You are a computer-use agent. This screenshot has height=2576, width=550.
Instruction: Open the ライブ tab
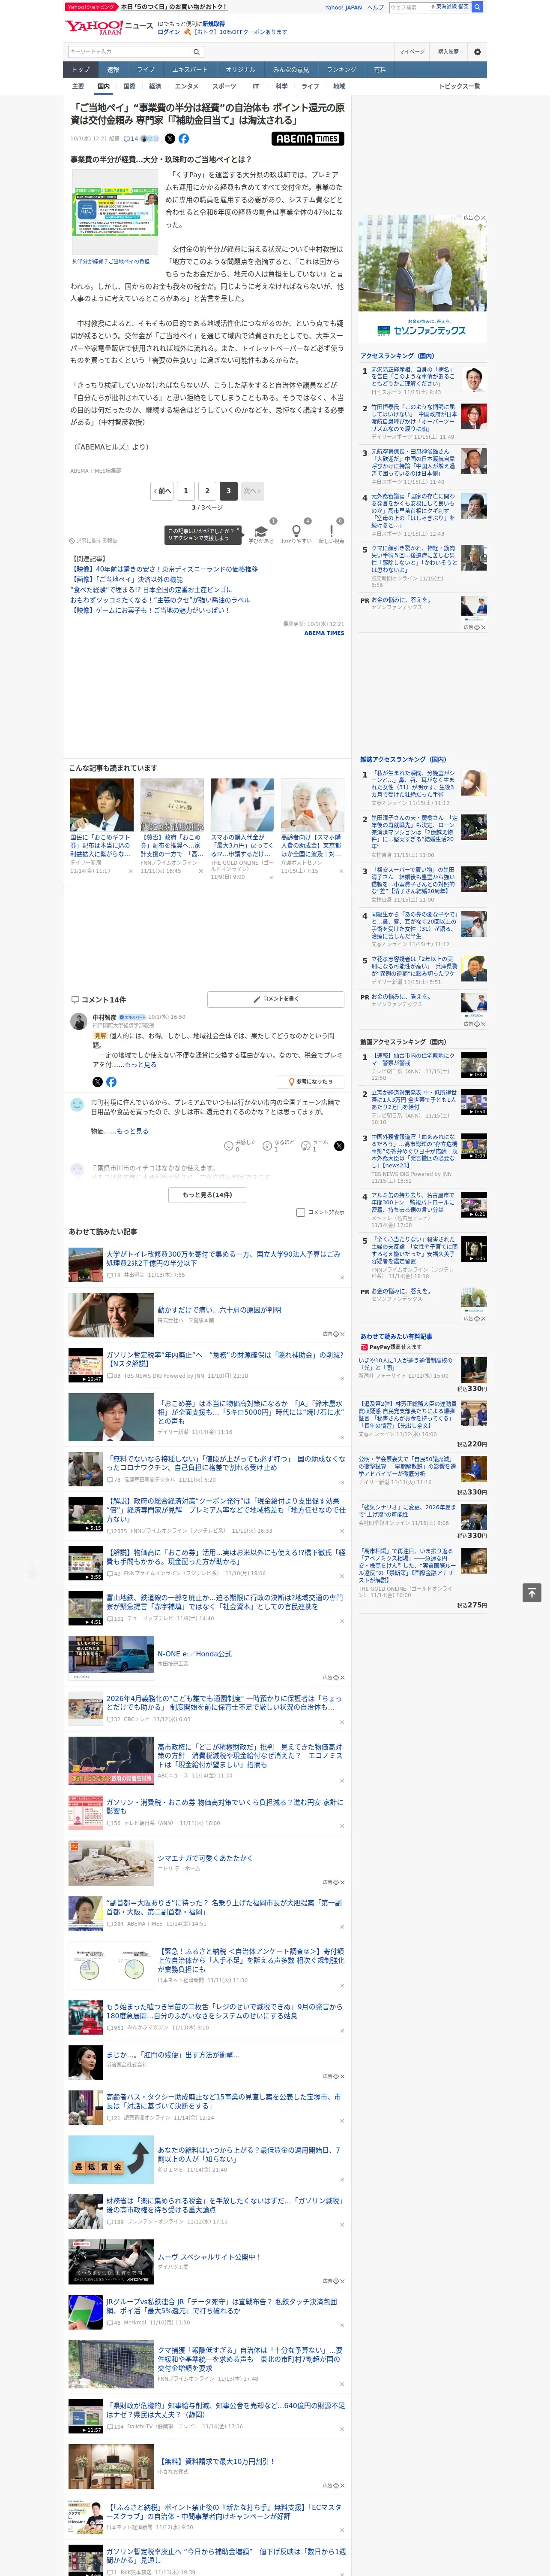tap(146, 70)
